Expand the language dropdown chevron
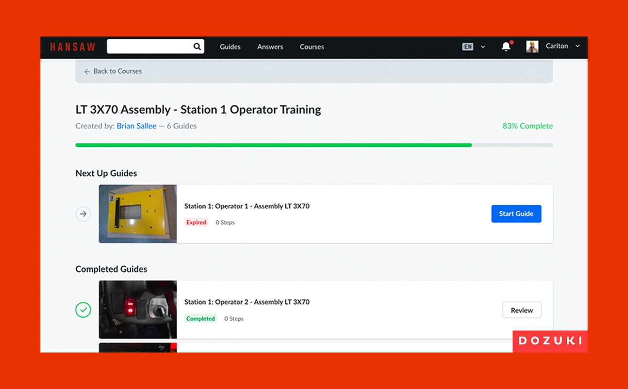The height and width of the screenshot is (389, 628). [x=483, y=47]
